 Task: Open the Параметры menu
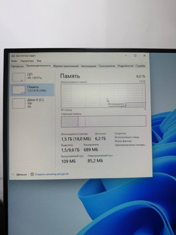click(27, 61)
